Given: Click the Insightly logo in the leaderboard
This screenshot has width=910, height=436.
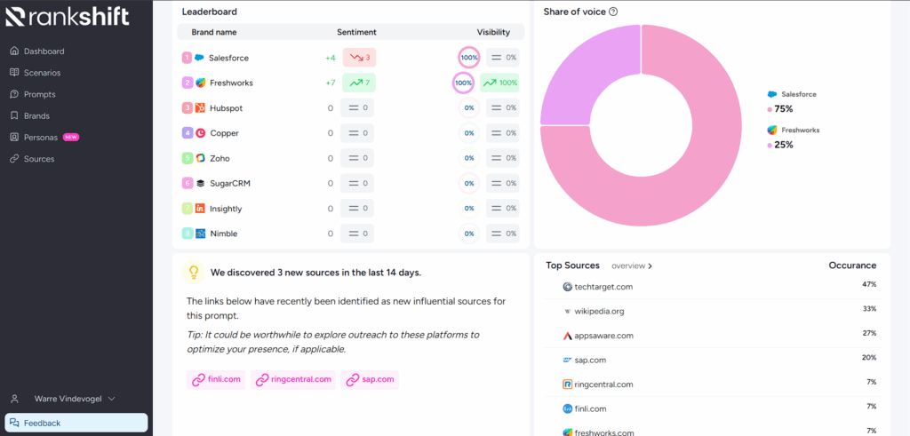Looking at the screenshot, I should click(200, 208).
